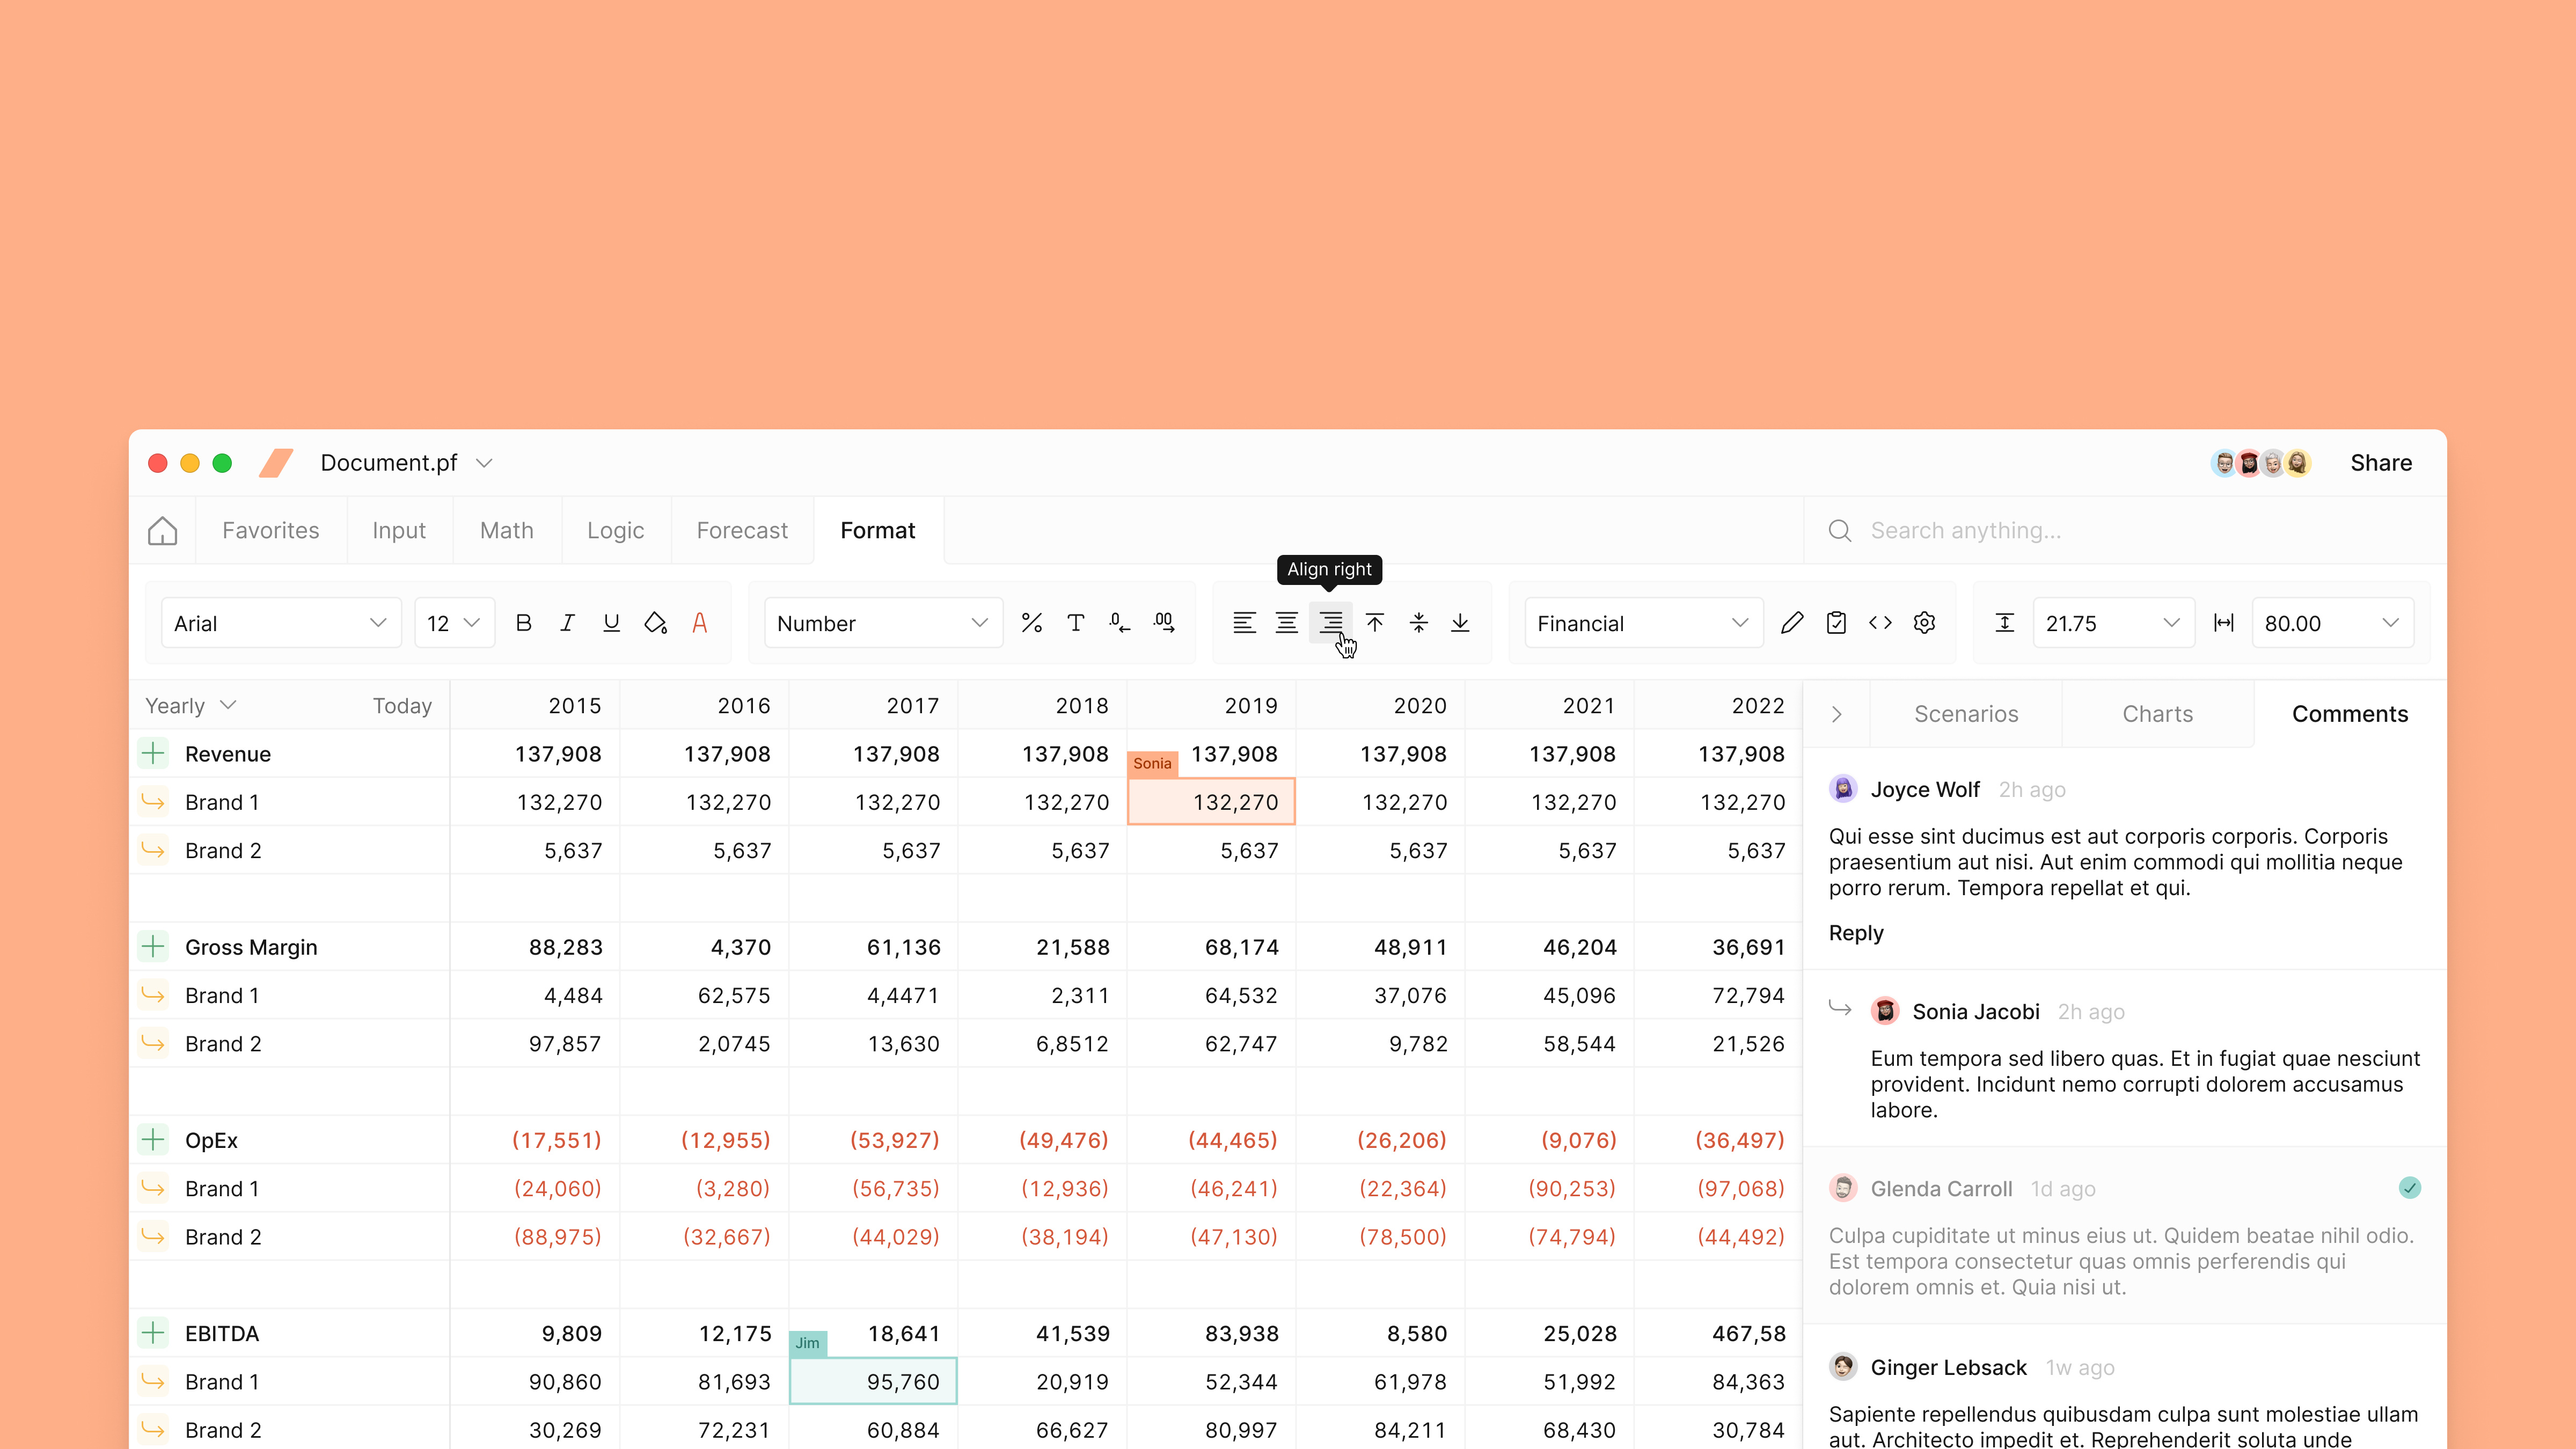Image resolution: width=2576 pixels, height=1449 pixels.
Task: Select align left icon
Action: click(1243, 623)
